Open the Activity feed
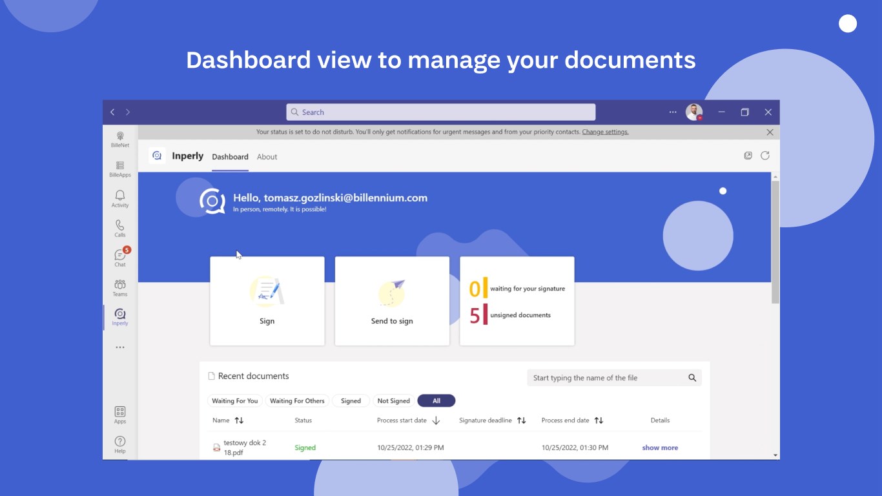This screenshot has width=882, height=496. click(x=120, y=199)
